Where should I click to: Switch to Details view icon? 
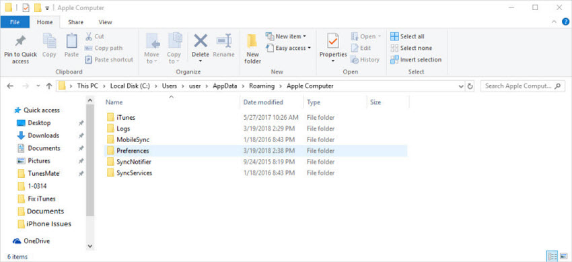(x=552, y=256)
